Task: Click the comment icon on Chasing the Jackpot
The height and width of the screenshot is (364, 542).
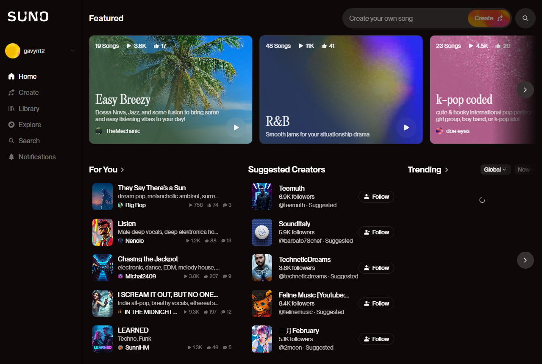Action: click(224, 276)
